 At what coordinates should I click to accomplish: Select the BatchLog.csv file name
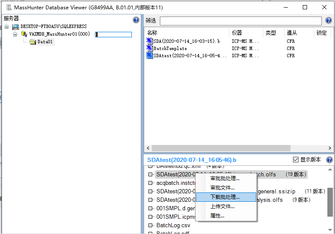pyautogui.click(x=173, y=225)
